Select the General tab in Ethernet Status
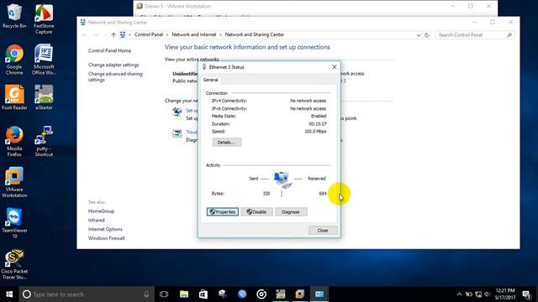The image size is (538, 302). (210, 80)
